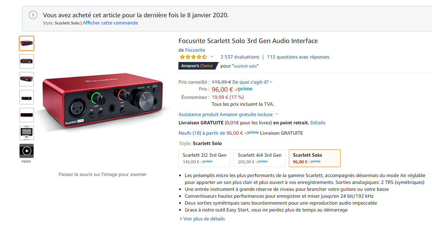
Task: Open 'Afficher cette commande' link
Action: 110,23
